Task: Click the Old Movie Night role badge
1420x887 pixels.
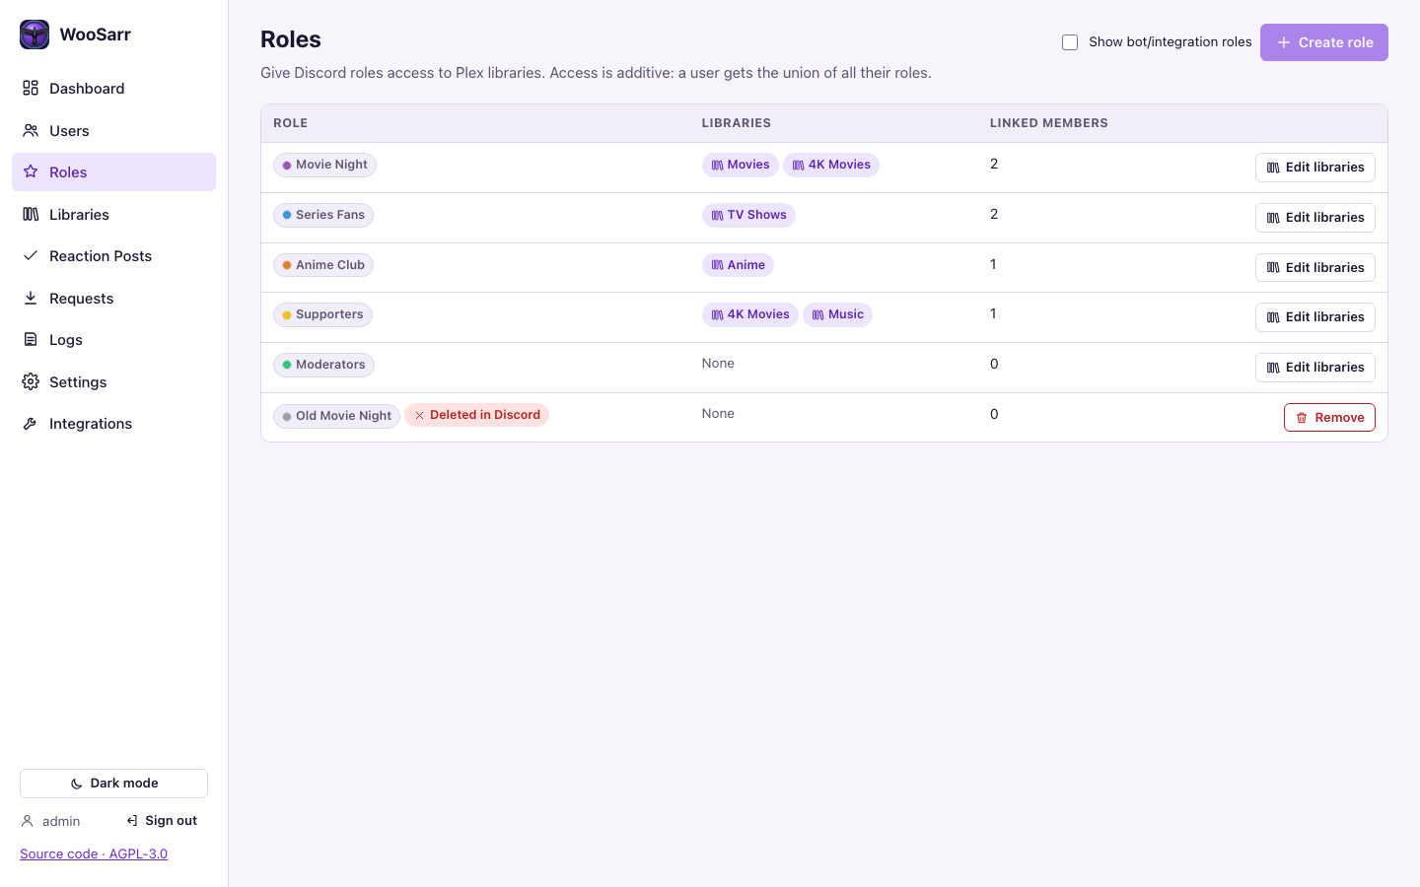Action: coord(336,416)
